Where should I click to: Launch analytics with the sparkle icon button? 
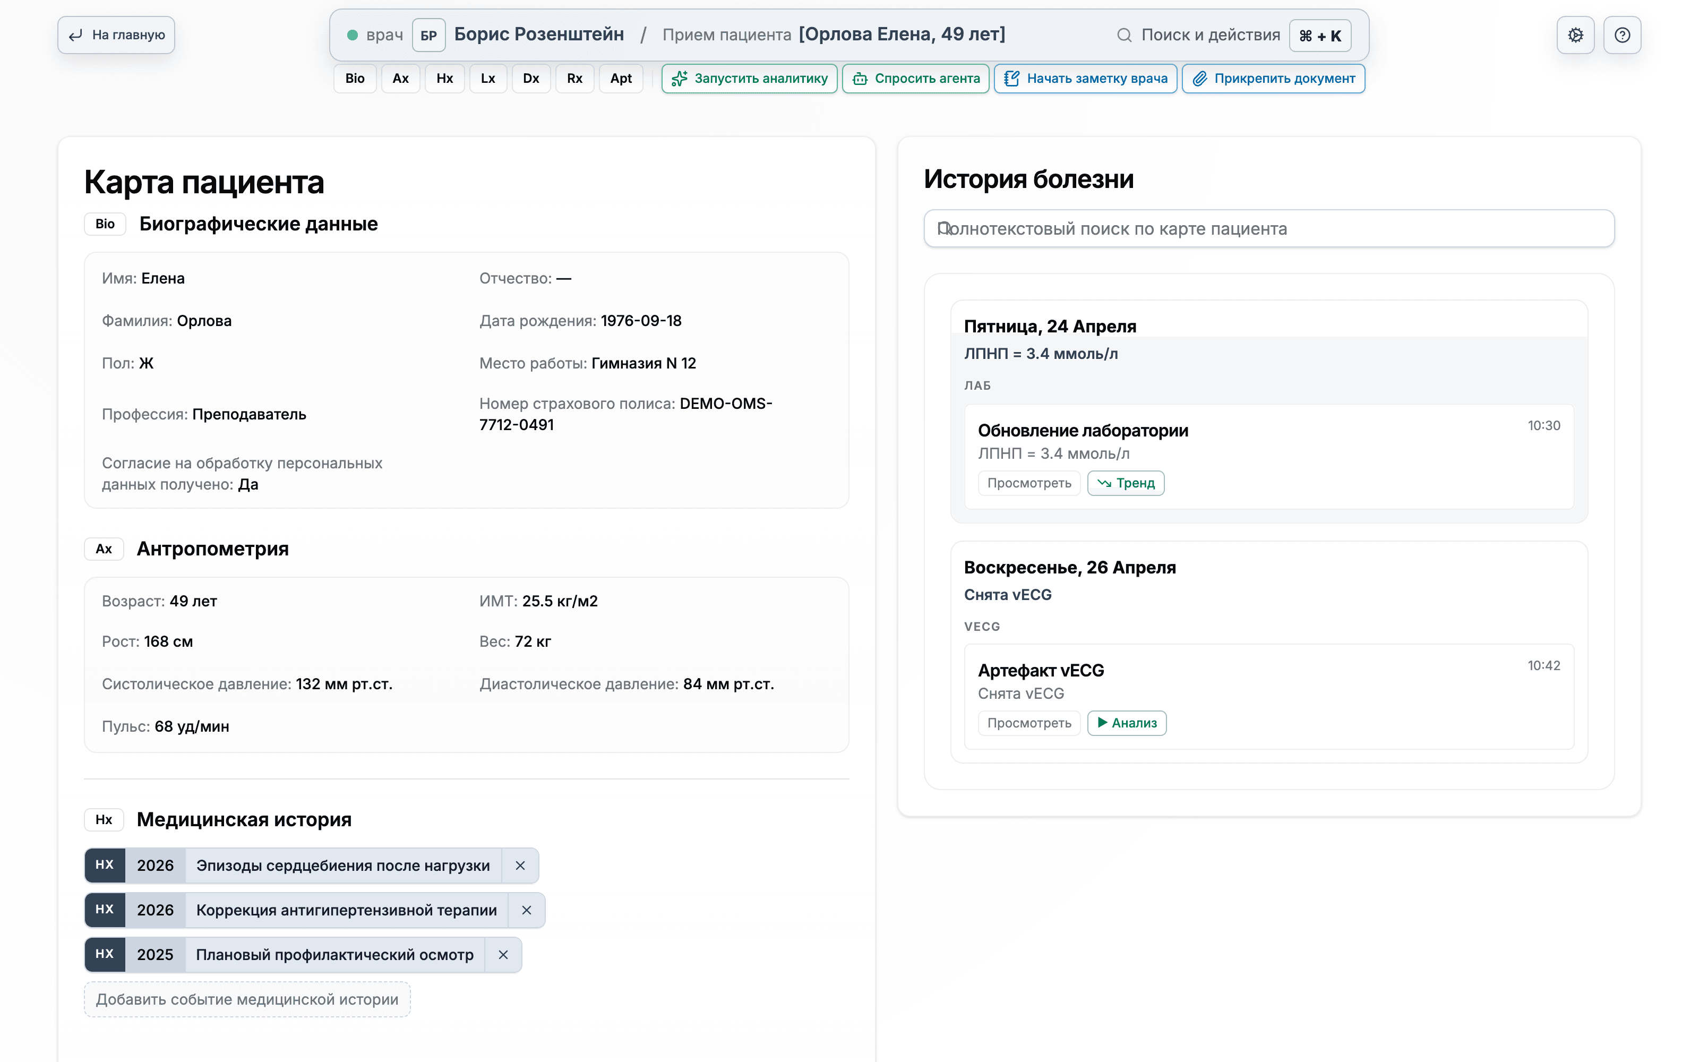(749, 79)
